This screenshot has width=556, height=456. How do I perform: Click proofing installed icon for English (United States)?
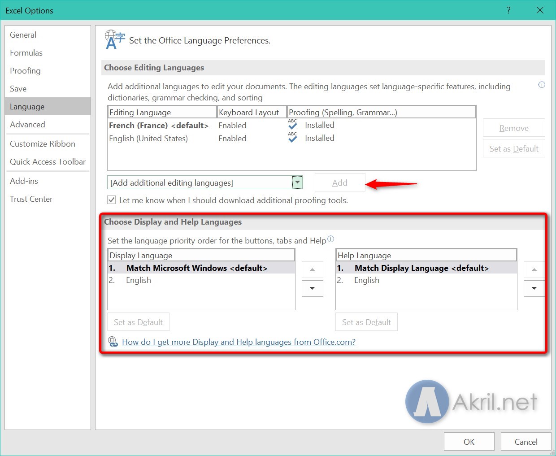pyautogui.click(x=292, y=138)
